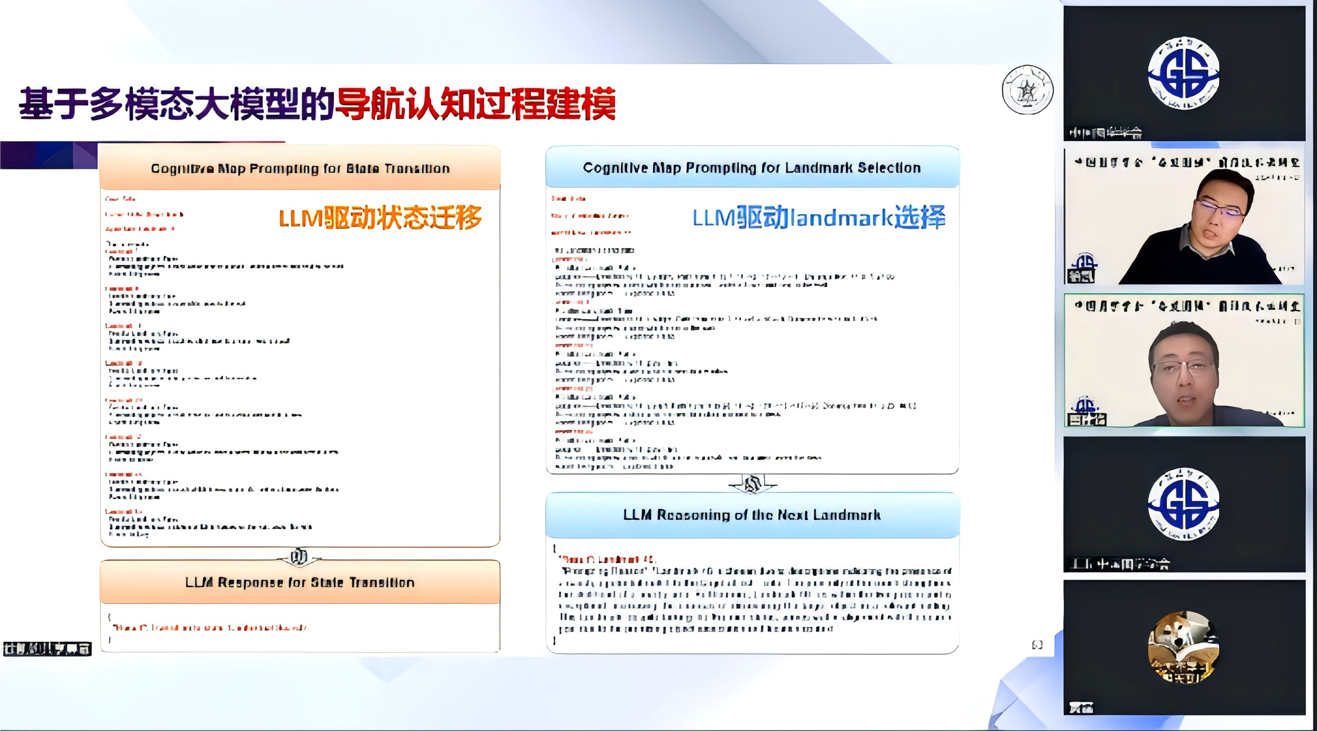Click the university seal emblem on the slide
1317x731 pixels.
1027,90
